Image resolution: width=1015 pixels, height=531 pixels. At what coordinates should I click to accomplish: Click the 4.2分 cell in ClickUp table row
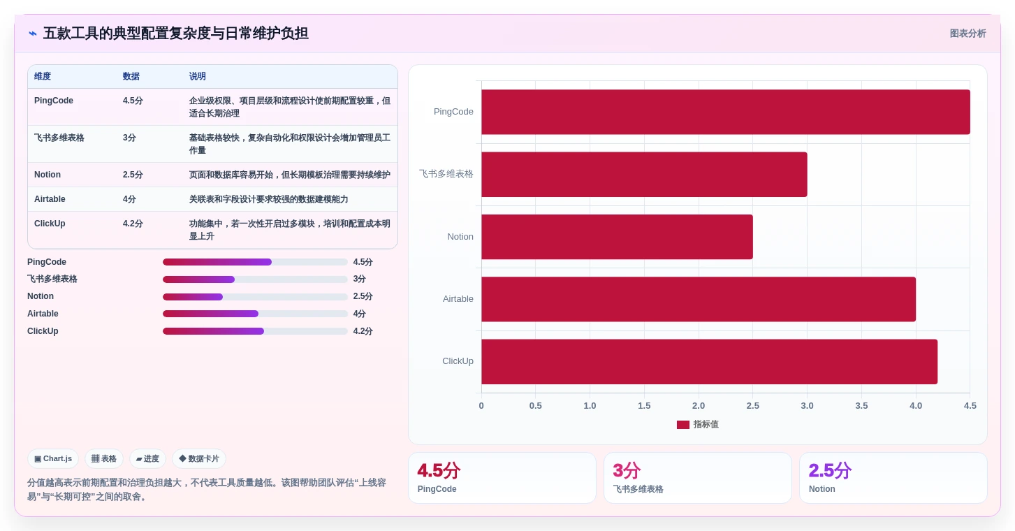pyautogui.click(x=133, y=224)
